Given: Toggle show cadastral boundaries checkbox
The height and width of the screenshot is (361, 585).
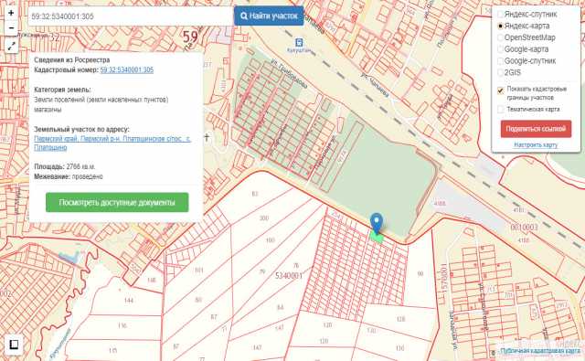Looking at the screenshot, I should (501, 90).
